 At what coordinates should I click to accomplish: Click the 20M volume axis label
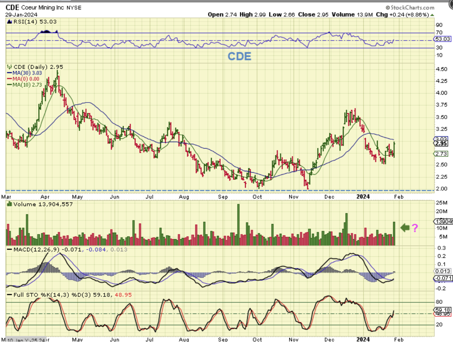point(441,212)
